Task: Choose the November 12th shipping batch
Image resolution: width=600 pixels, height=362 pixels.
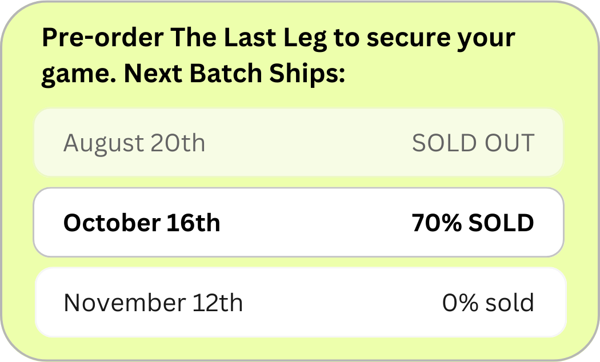Action: [x=301, y=303]
